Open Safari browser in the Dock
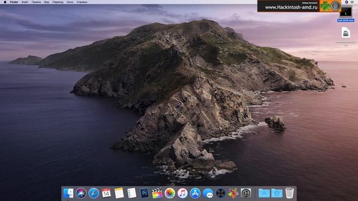 pos(93,193)
